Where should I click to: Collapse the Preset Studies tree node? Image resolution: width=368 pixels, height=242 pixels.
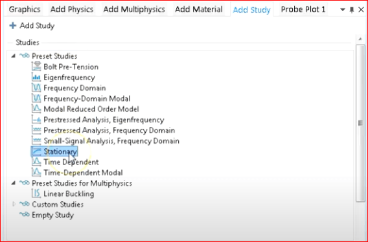pyautogui.click(x=14, y=56)
